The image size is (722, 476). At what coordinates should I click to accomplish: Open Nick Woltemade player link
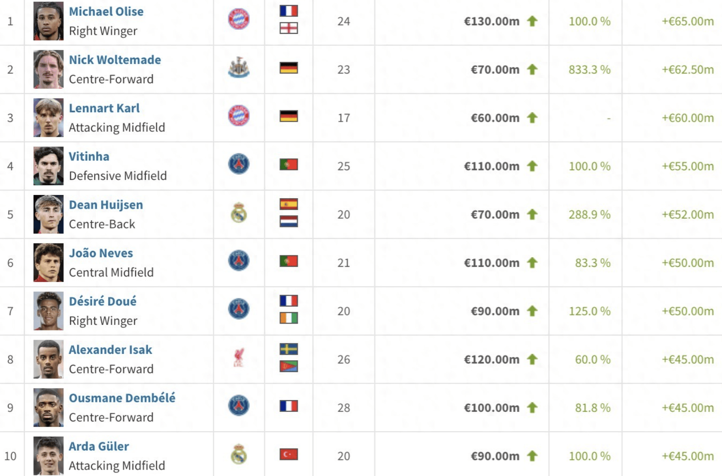[115, 60]
